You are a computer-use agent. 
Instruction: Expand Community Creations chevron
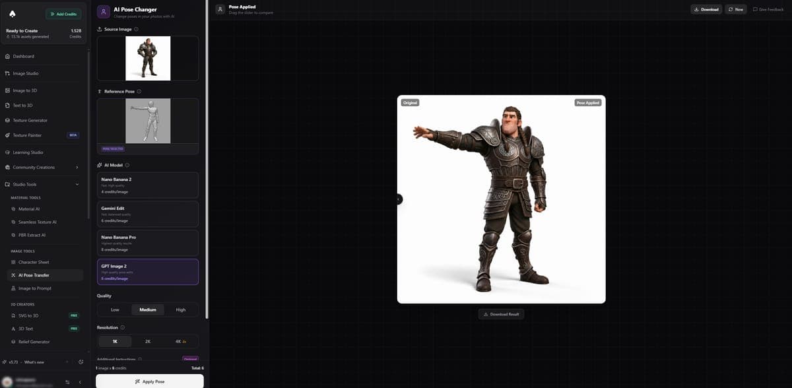click(x=77, y=167)
